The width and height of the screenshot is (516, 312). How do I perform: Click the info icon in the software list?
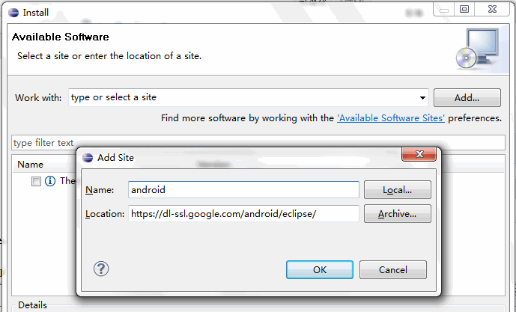coord(50,181)
